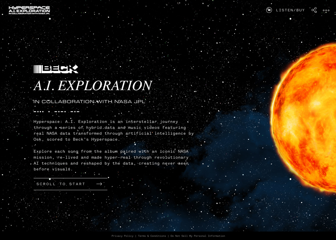Open the Listen/Buy menu item
The image size is (336, 240).
(291, 10)
